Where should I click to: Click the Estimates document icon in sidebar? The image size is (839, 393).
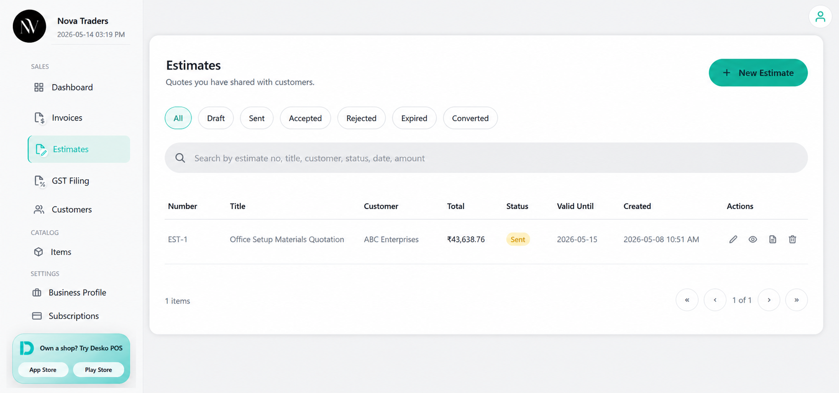(x=41, y=149)
